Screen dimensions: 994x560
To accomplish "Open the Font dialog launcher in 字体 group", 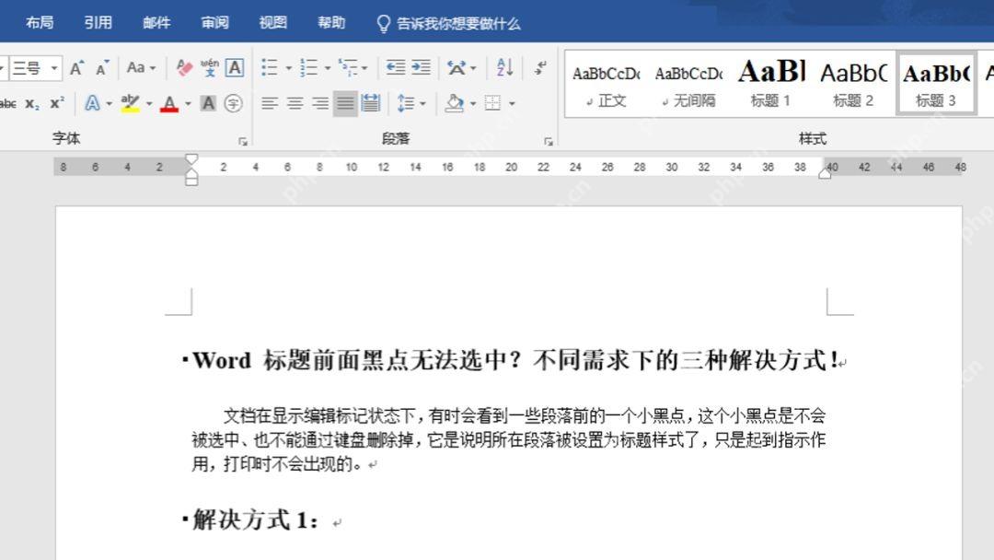I will coord(243,142).
